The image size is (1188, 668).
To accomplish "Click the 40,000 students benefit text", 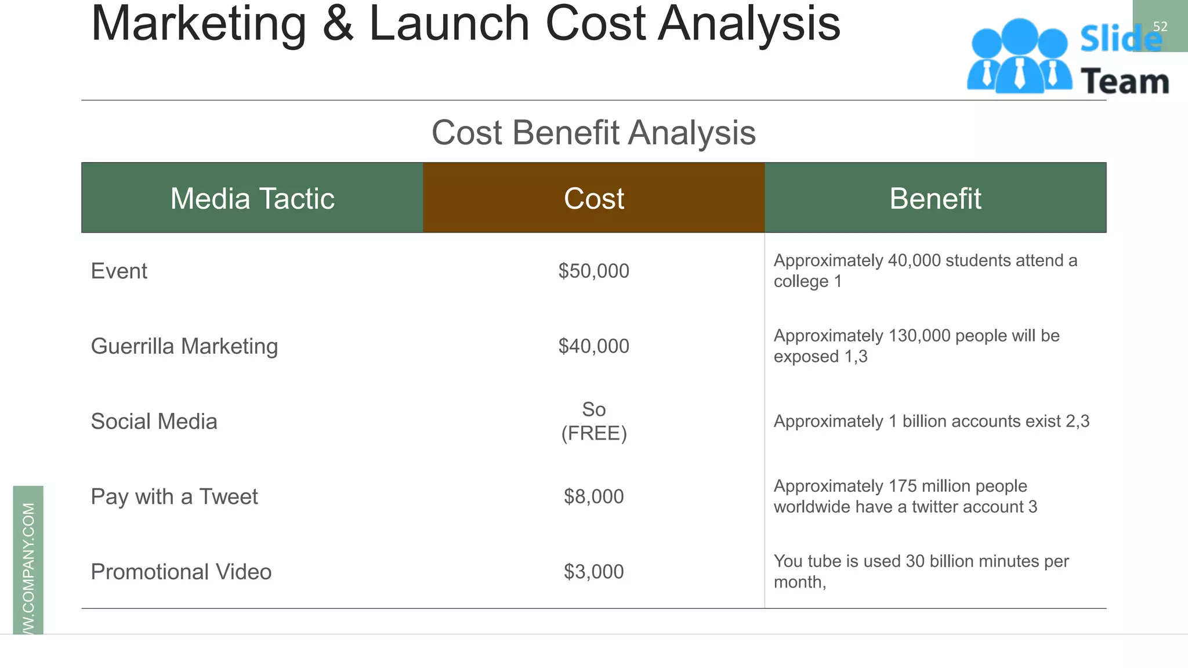I will tap(925, 271).
